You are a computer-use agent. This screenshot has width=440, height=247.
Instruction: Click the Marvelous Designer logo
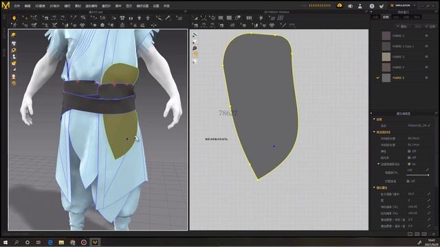pos(5,5)
